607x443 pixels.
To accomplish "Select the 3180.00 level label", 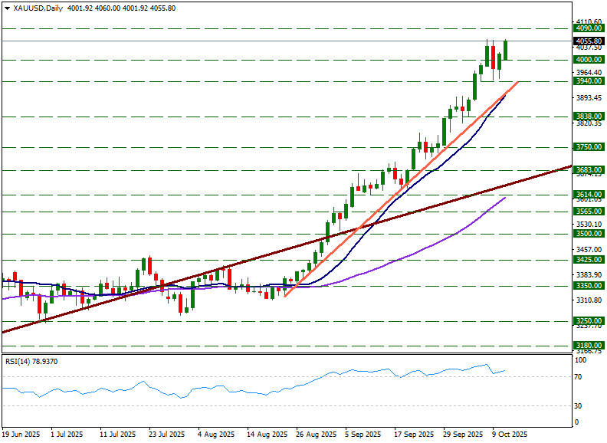I will point(588,345).
